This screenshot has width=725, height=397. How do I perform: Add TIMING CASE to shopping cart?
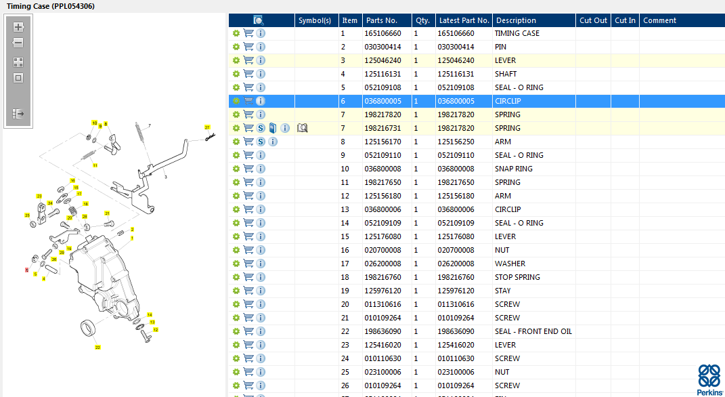click(248, 33)
